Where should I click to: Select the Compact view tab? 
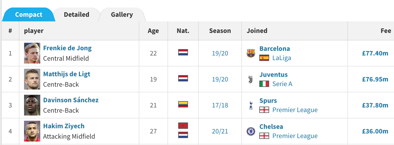29,15
